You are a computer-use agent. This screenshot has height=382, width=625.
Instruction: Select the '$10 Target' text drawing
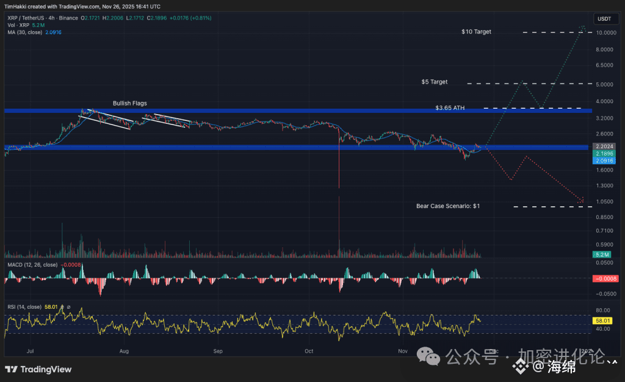pyautogui.click(x=475, y=31)
